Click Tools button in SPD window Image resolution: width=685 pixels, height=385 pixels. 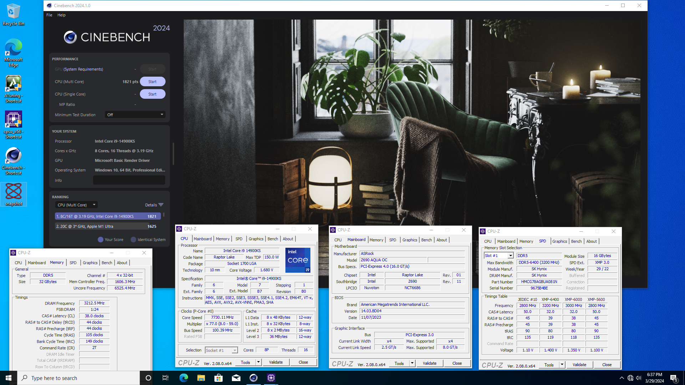click(x=549, y=365)
